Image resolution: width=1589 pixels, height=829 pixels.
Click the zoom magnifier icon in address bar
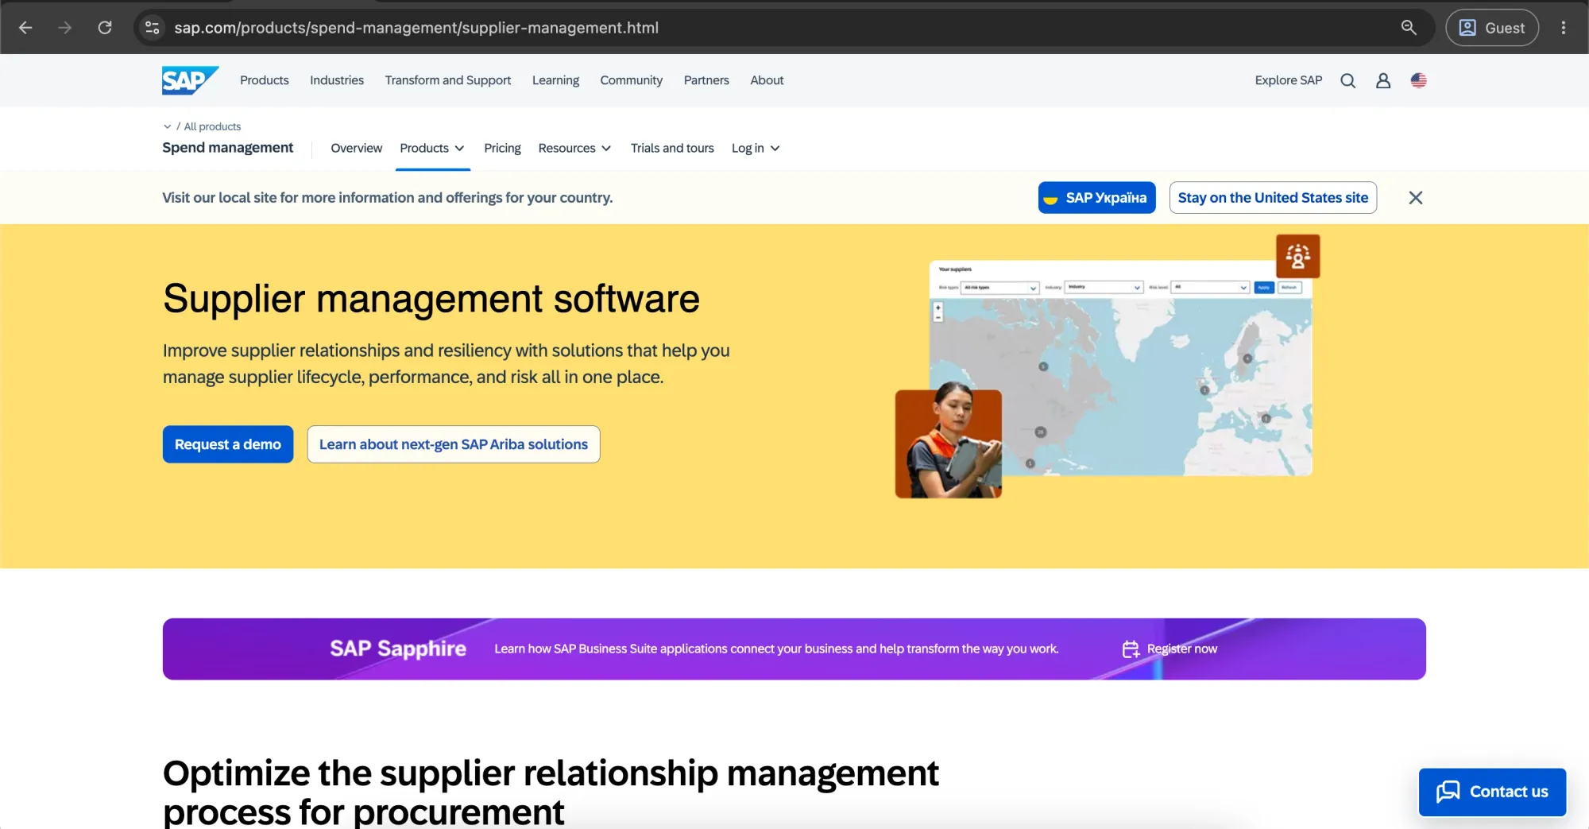tap(1409, 28)
